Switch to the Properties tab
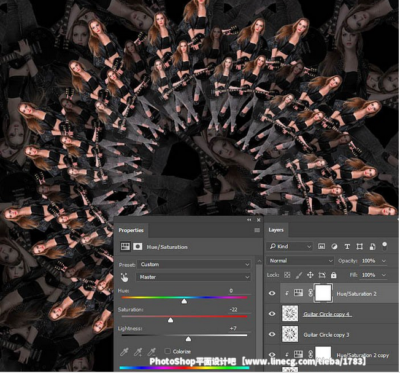 coord(131,230)
